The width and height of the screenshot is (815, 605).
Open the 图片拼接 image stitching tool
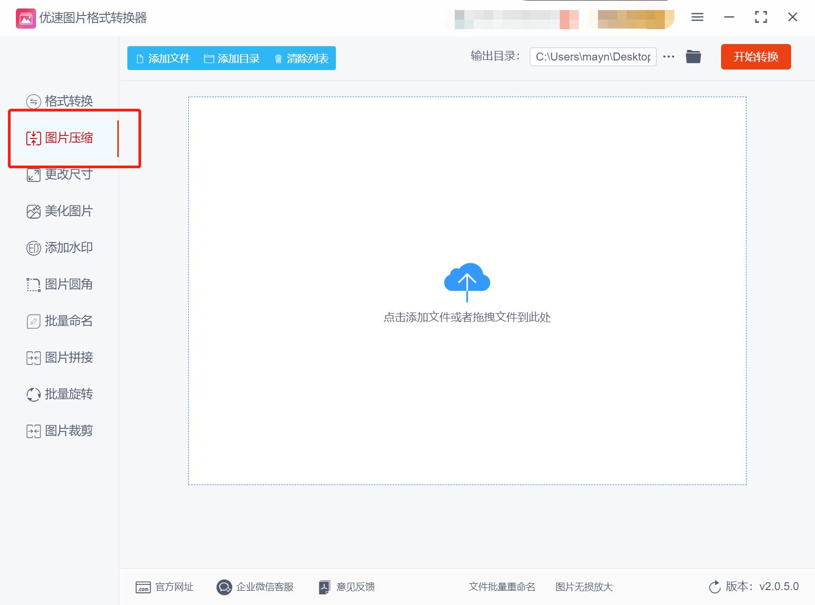click(68, 357)
